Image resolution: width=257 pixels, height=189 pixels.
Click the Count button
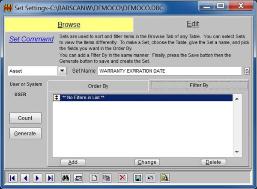(25, 118)
